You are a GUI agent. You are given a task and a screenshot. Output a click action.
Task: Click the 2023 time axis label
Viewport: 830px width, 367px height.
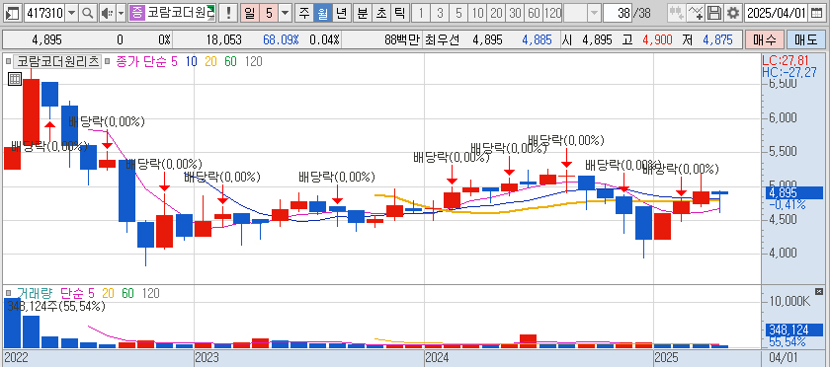pos(207,358)
